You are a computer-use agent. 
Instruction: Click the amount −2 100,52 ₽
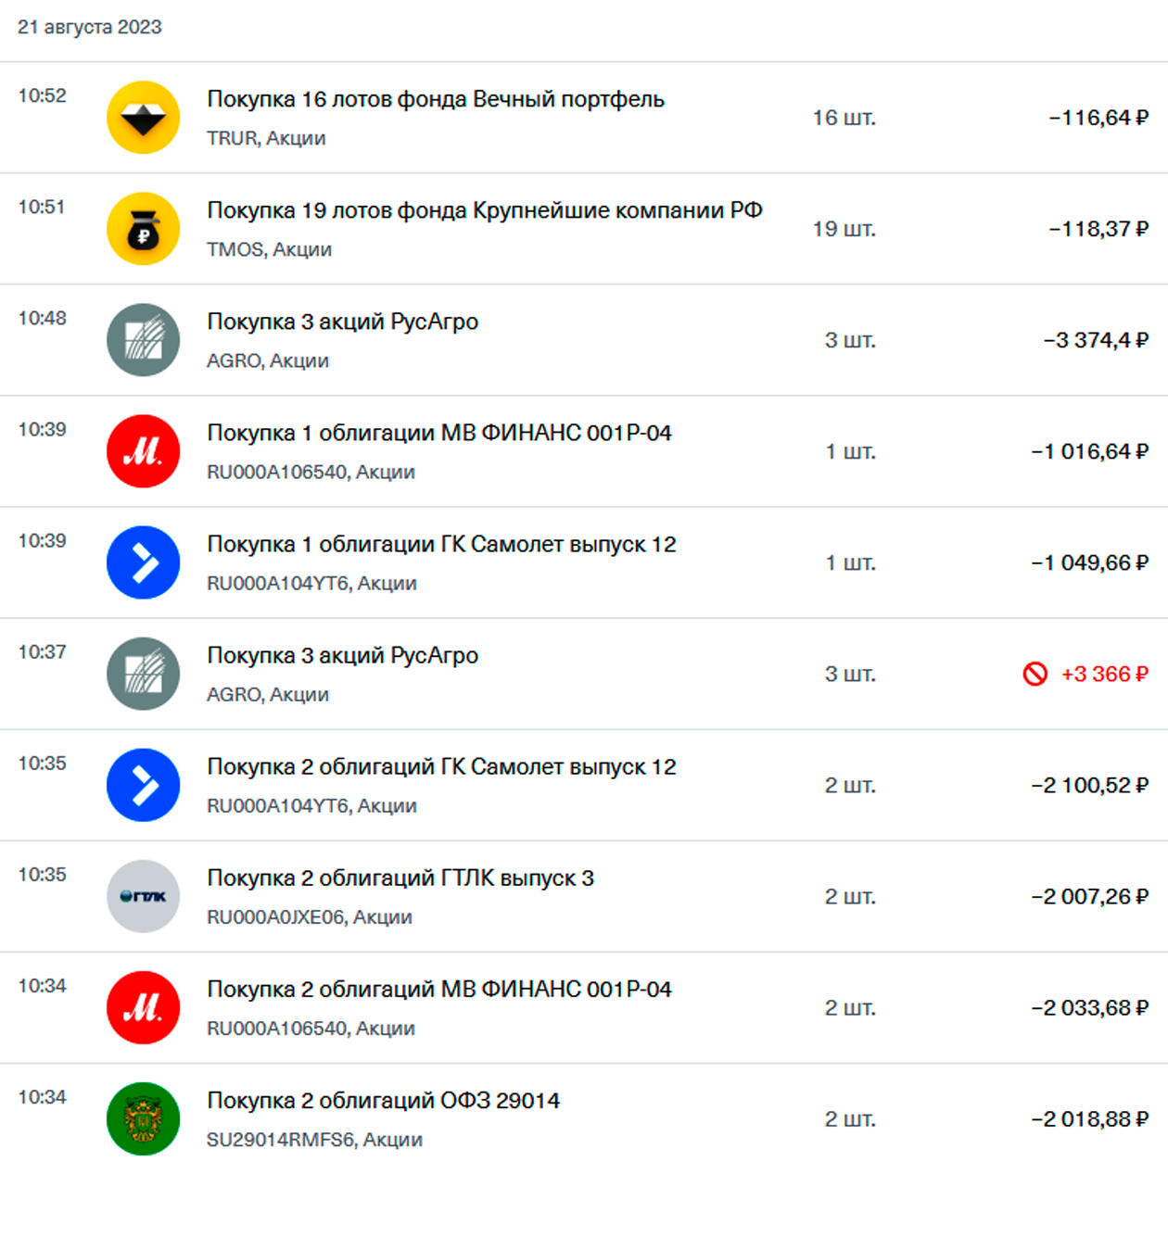point(1090,785)
